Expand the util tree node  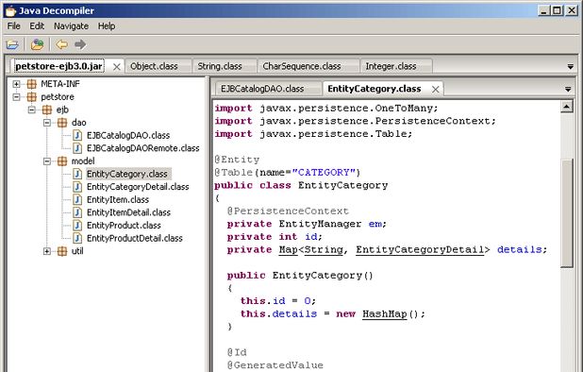[x=47, y=251]
